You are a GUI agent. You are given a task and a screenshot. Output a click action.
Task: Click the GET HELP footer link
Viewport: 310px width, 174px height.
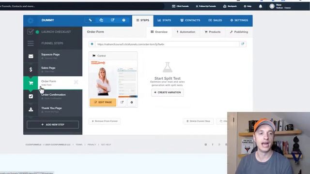point(106,145)
